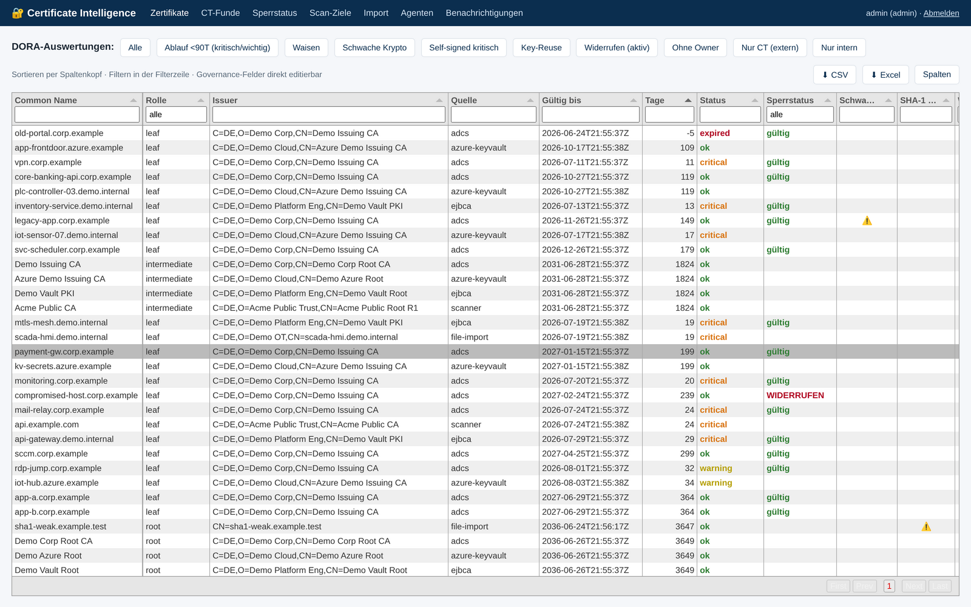Image resolution: width=971 pixels, height=607 pixels.
Task: Select the scada-hmi.demo.internal row
Action: 484,337
